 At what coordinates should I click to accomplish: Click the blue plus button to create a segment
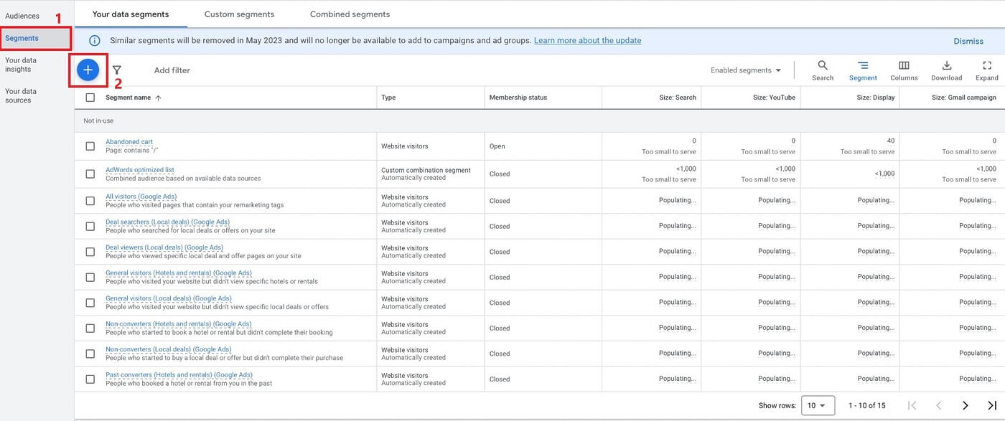click(x=88, y=70)
